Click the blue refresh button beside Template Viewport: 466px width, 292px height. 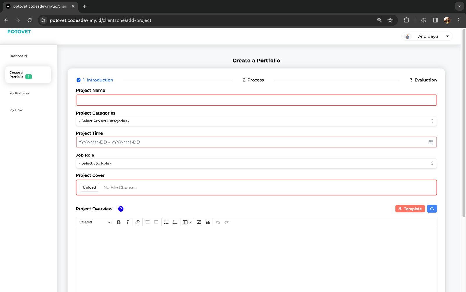pyautogui.click(x=432, y=209)
